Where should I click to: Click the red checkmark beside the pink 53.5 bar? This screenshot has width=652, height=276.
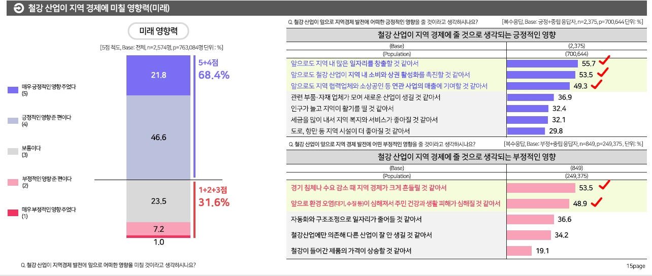point(604,186)
